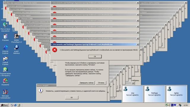Screen dimensions: 190x107
Task: Click the Dr. Watson 1.00b window title bar
Action: click(x=34, y=18)
